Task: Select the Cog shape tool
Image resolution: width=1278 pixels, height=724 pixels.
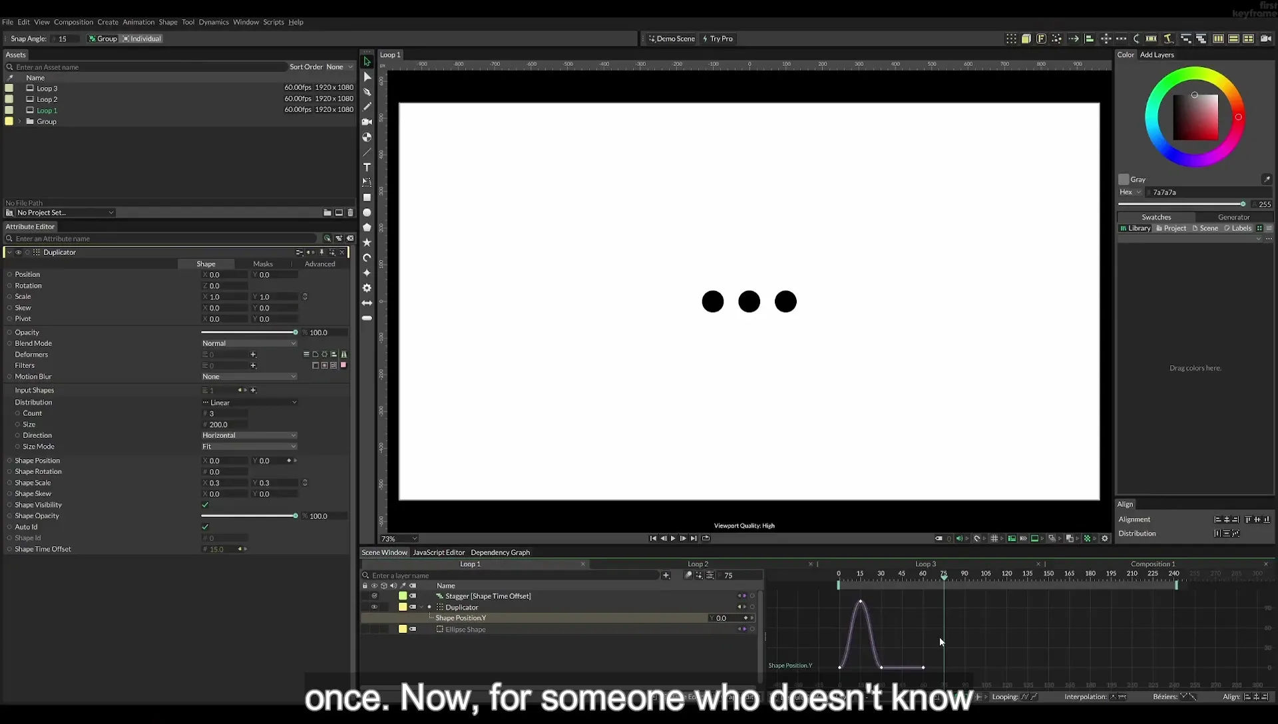Action: [x=367, y=288]
